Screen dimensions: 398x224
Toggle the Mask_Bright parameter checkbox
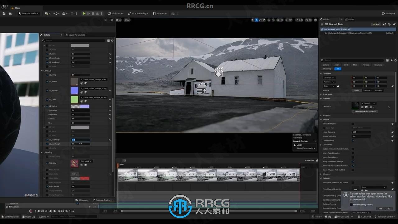[x=47, y=186]
